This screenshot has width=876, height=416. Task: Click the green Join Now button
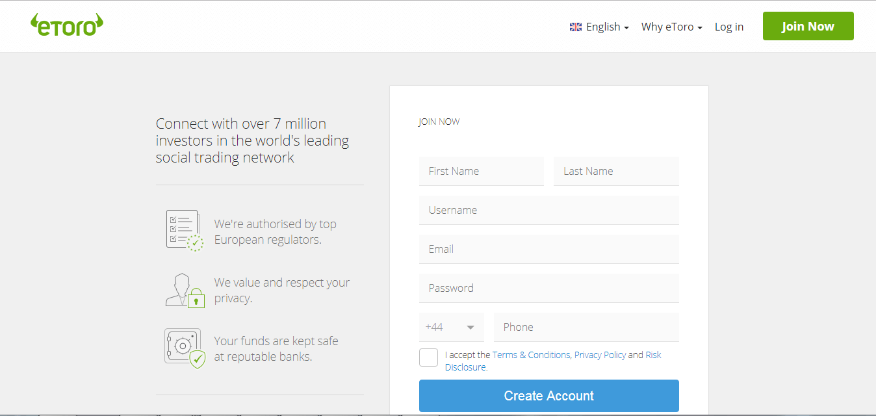[x=808, y=26]
